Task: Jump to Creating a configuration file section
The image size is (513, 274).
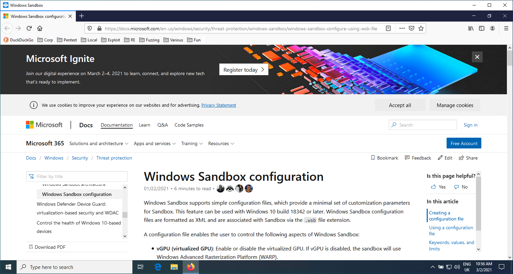Action: point(446,216)
